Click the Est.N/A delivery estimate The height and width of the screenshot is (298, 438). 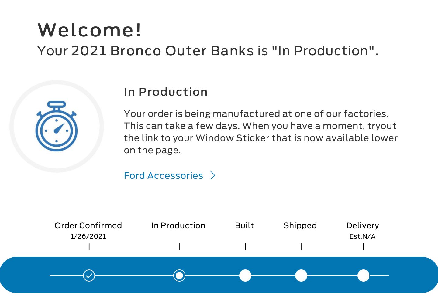point(363,236)
